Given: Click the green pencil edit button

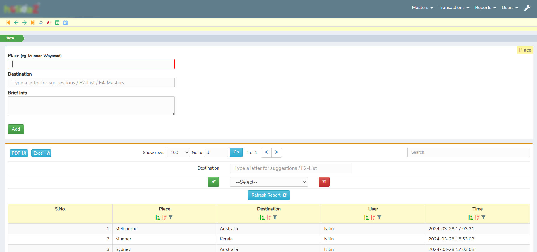Looking at the screenshot, I should coord(213,182).
